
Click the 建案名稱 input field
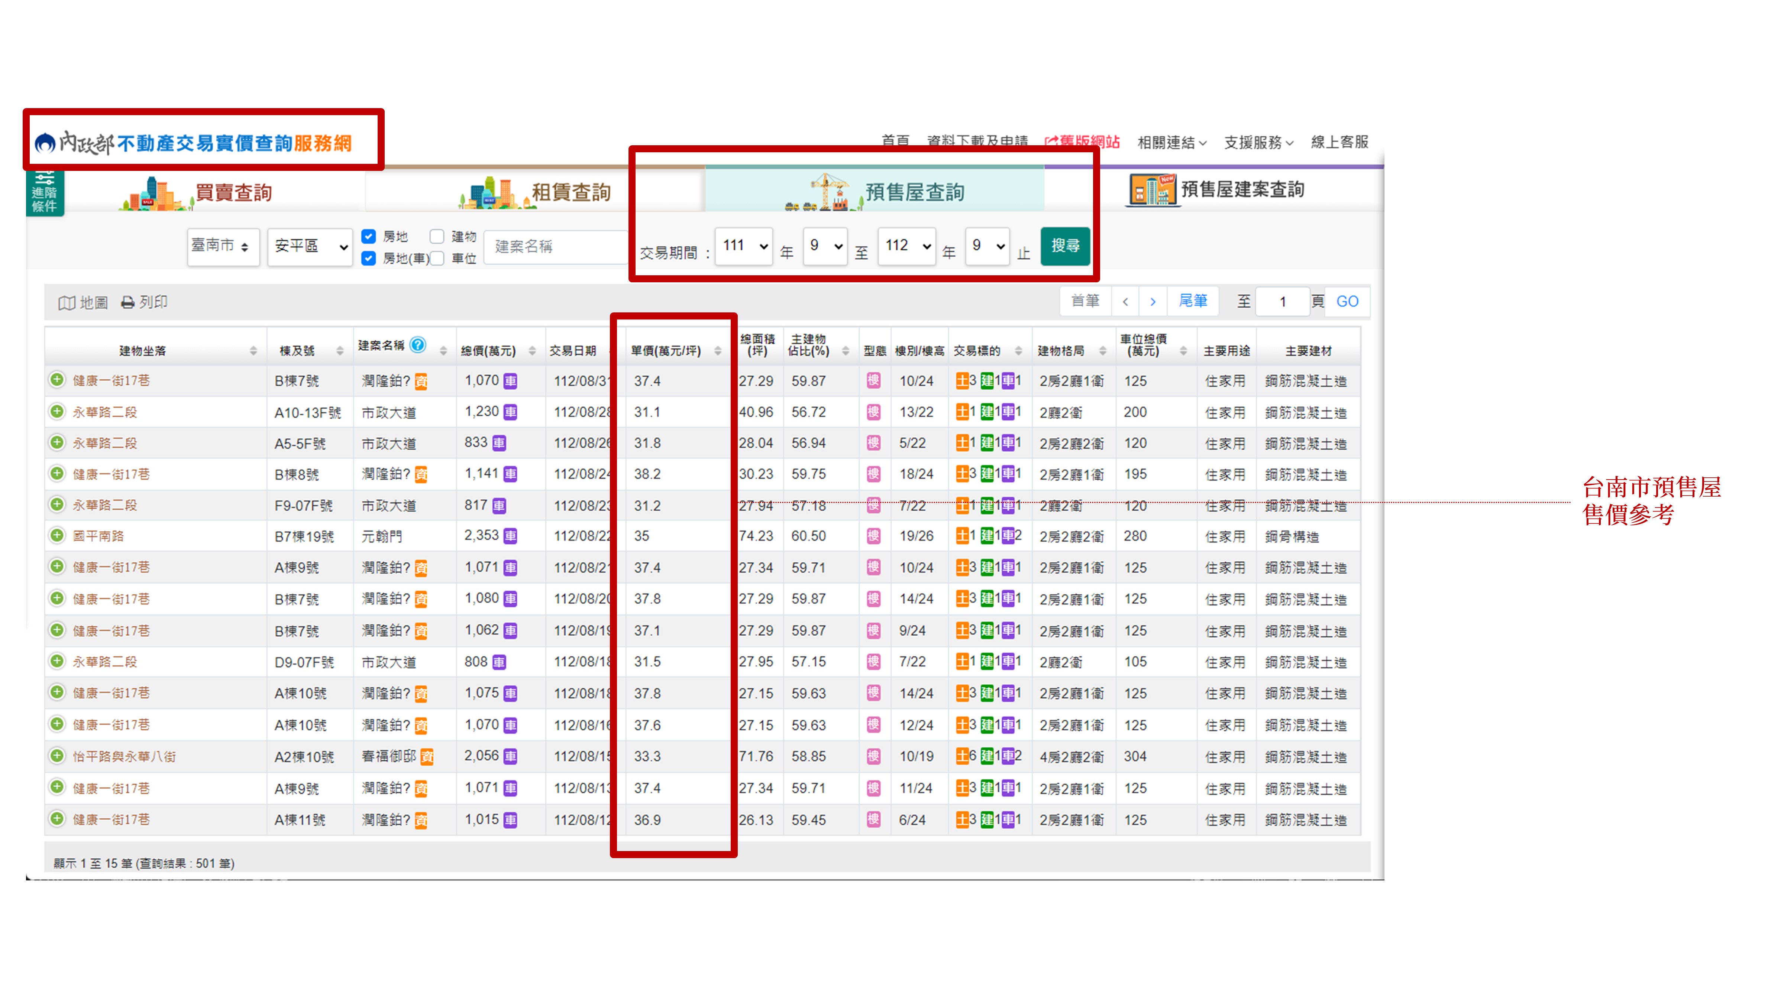point(554,246)
